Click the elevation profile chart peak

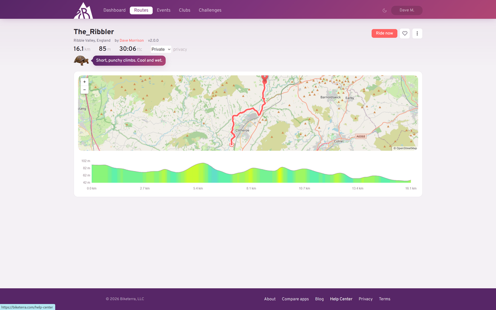pos(203,164)
